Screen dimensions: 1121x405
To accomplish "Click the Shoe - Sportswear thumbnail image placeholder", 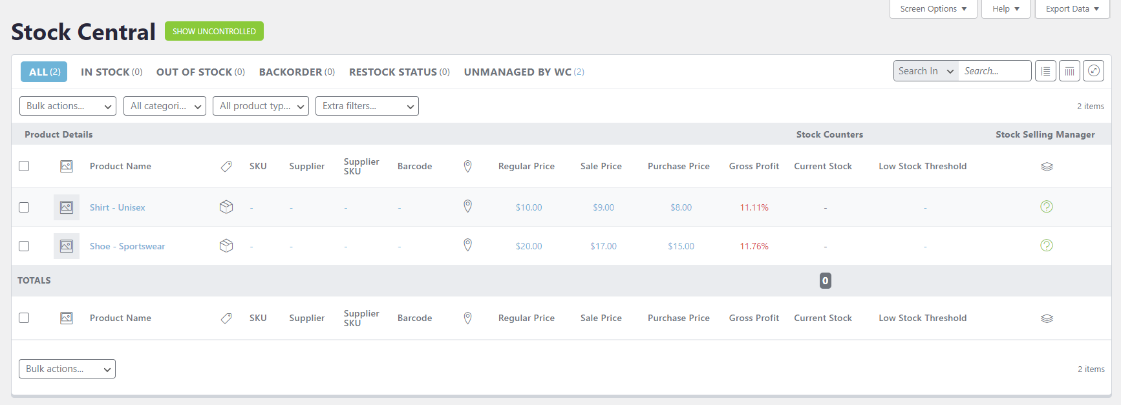I will click(x=67, y=246).
